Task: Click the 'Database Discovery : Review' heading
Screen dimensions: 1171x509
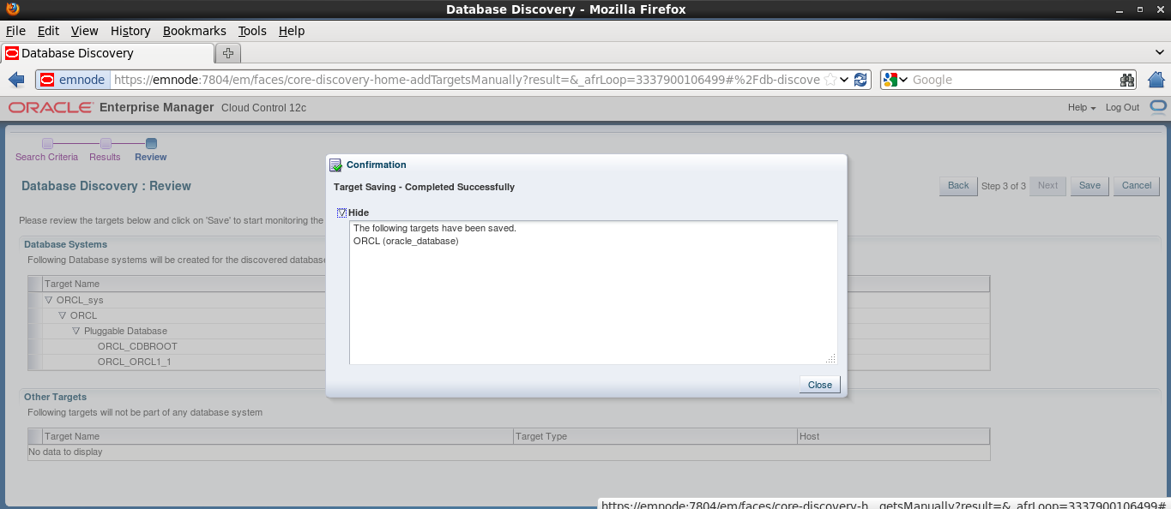Action: pos(106,186)
